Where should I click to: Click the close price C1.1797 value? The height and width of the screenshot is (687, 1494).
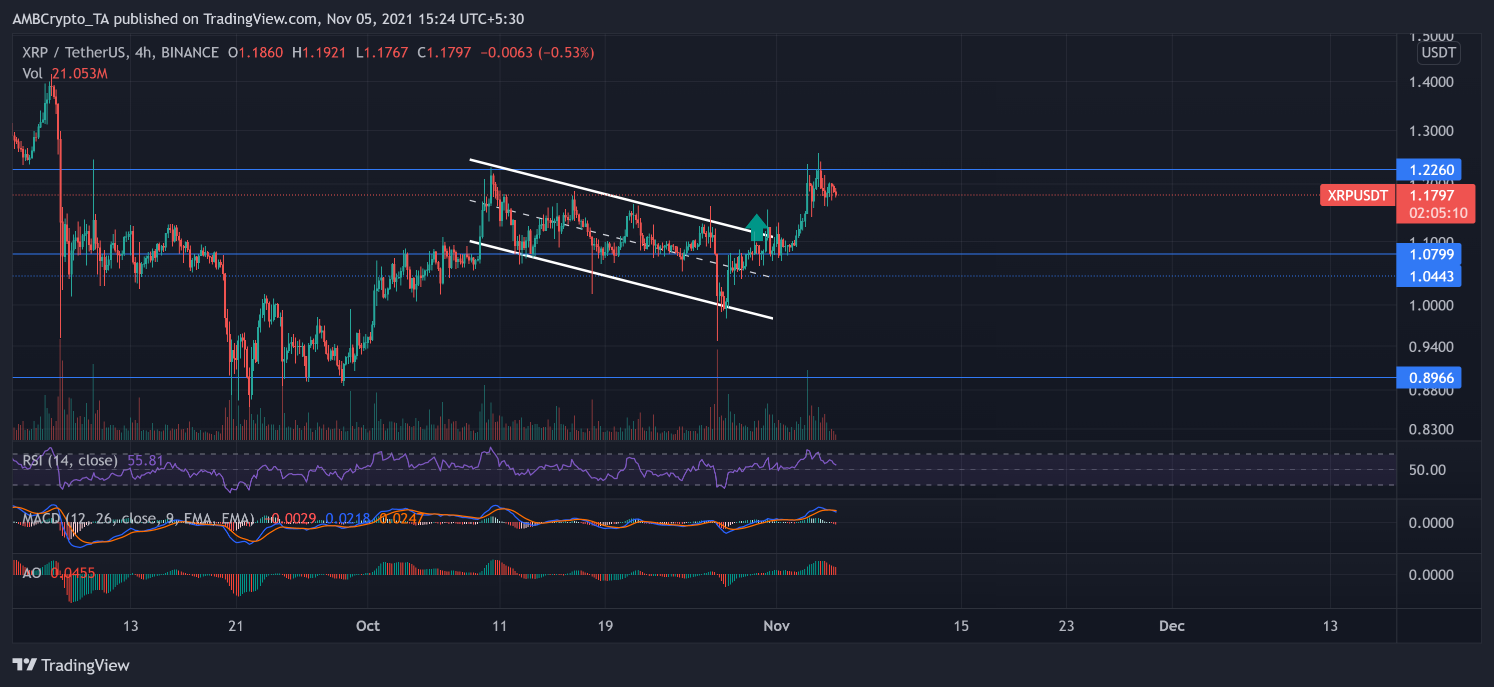click(443, 52)
